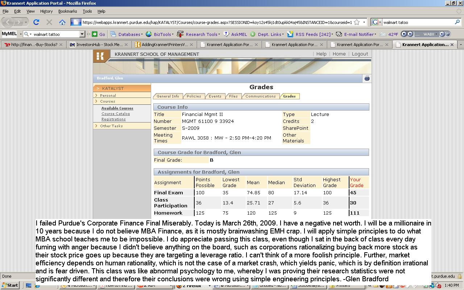Click the search magnifier in the Google box
Viewport: 464px width, 290px height.
pos(457,22)
